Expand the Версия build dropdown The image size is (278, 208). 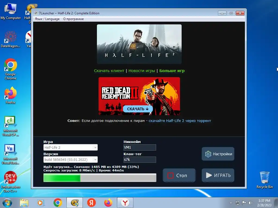70,160
